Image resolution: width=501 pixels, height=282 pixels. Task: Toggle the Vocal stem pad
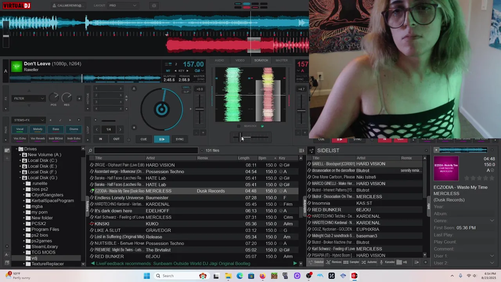tap(20, 129)
